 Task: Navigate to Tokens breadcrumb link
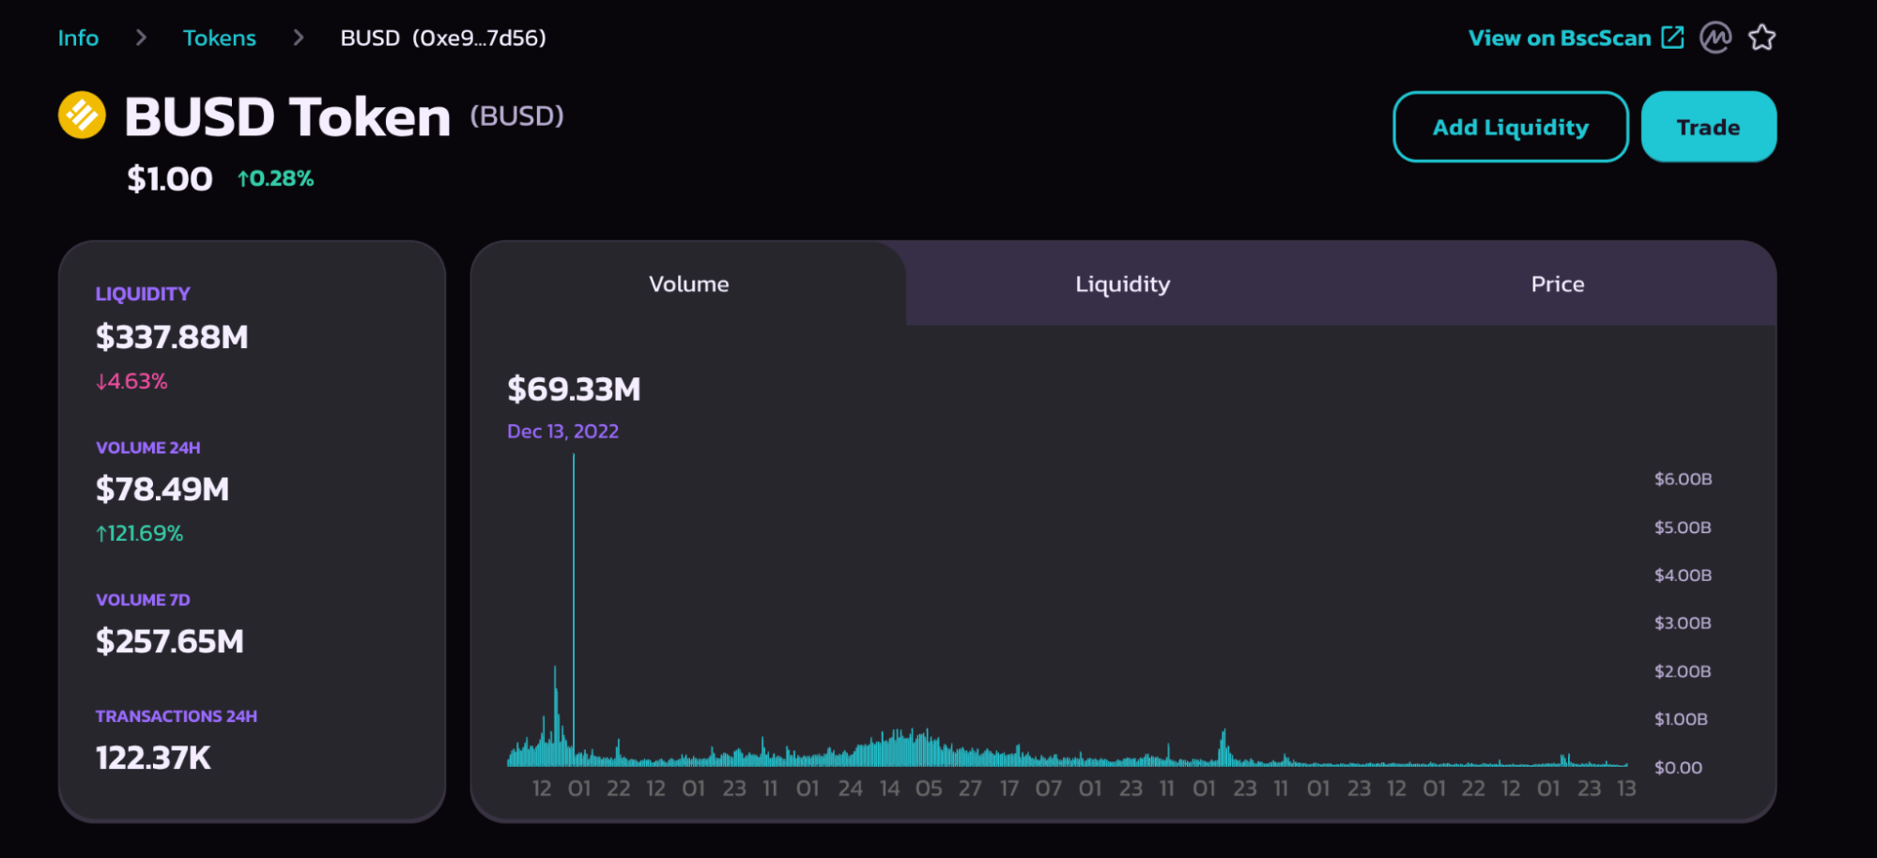click(219, 38)
